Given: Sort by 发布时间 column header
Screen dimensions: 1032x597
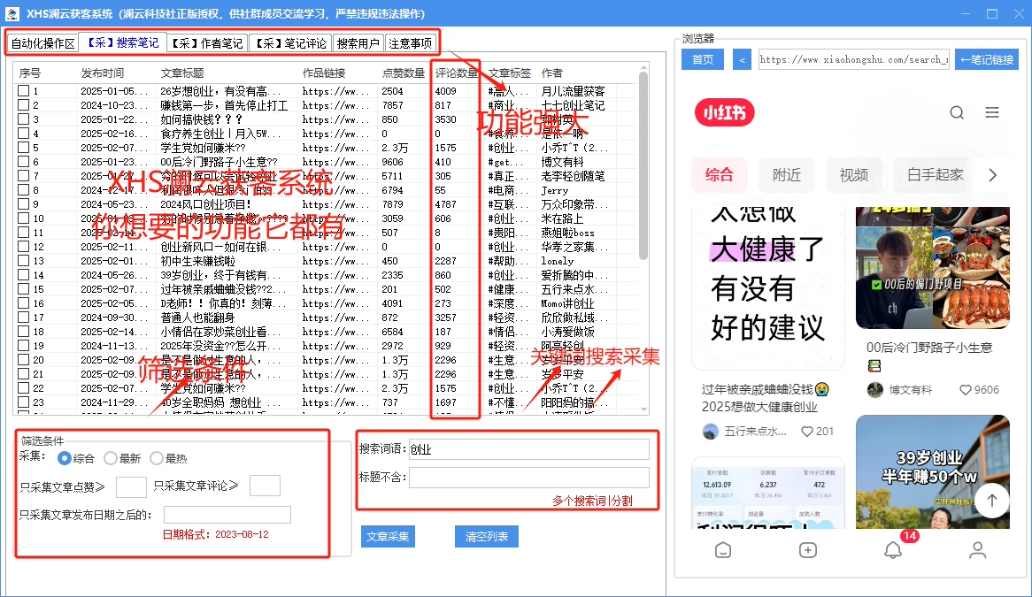Looking at the screenshot, I should 103,73.
